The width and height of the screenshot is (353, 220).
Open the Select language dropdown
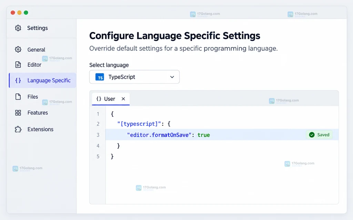pyautogui.click(x=134, y=77)
